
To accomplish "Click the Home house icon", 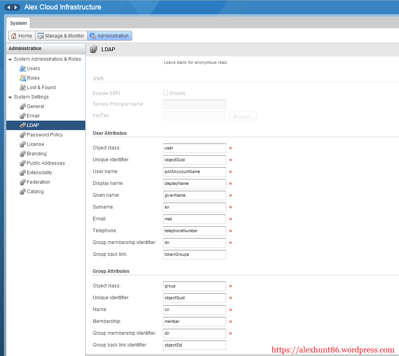I will (x=14, y=36).
